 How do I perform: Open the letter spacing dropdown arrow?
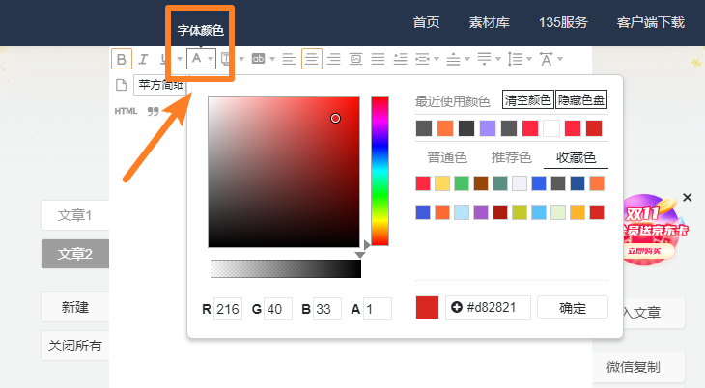click(560, 59)
